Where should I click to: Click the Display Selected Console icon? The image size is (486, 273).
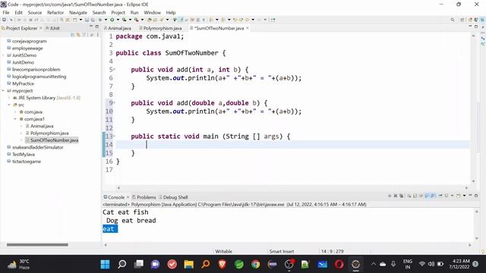pos(447,196)
